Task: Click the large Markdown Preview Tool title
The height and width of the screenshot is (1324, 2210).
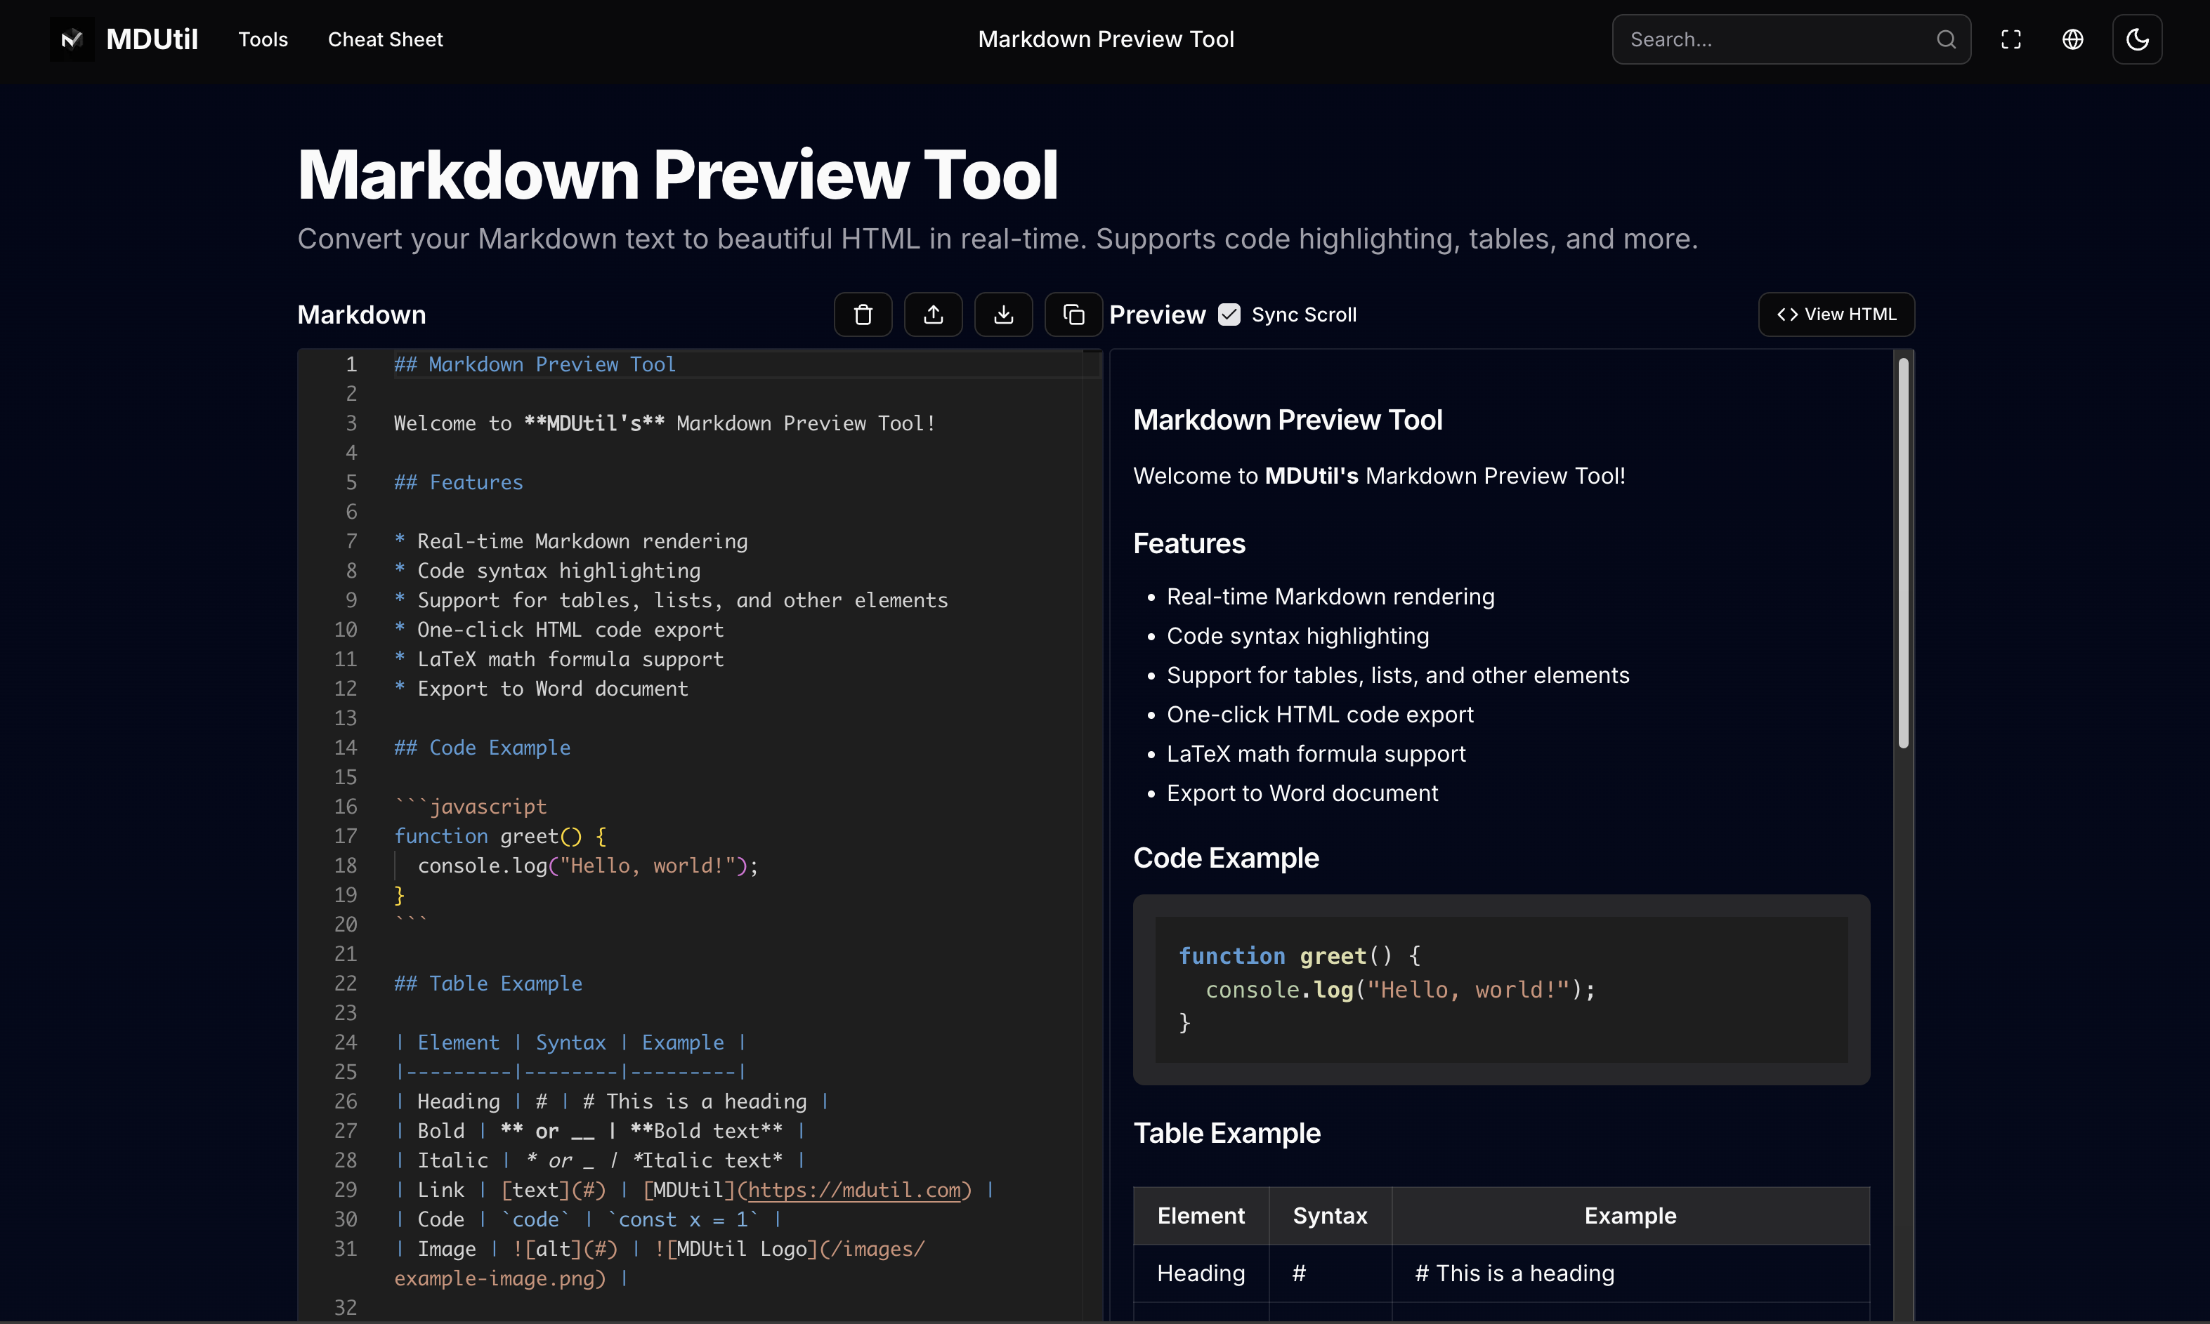Action: point(677,174)
